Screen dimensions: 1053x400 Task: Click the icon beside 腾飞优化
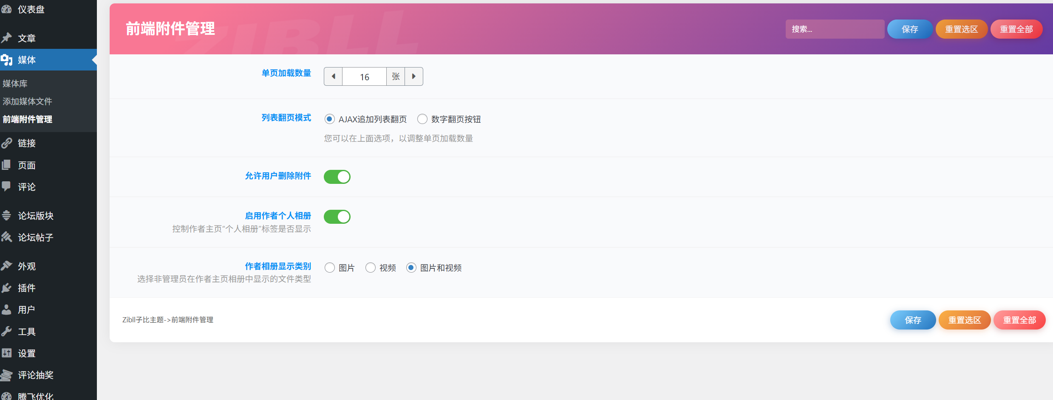click(6, 396)
